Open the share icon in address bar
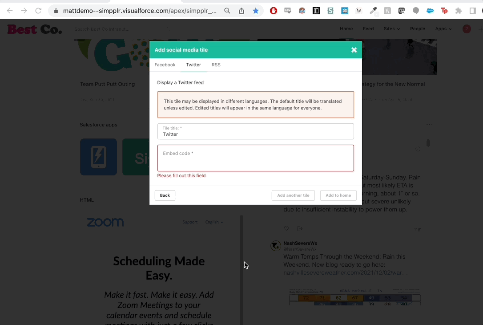This screenshot has height=325, width=483. (241, 11)
